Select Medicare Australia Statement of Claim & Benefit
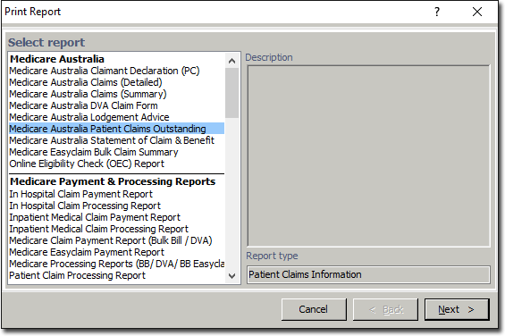This screenshot has height=336, width=505. click(x=116, y=140)
